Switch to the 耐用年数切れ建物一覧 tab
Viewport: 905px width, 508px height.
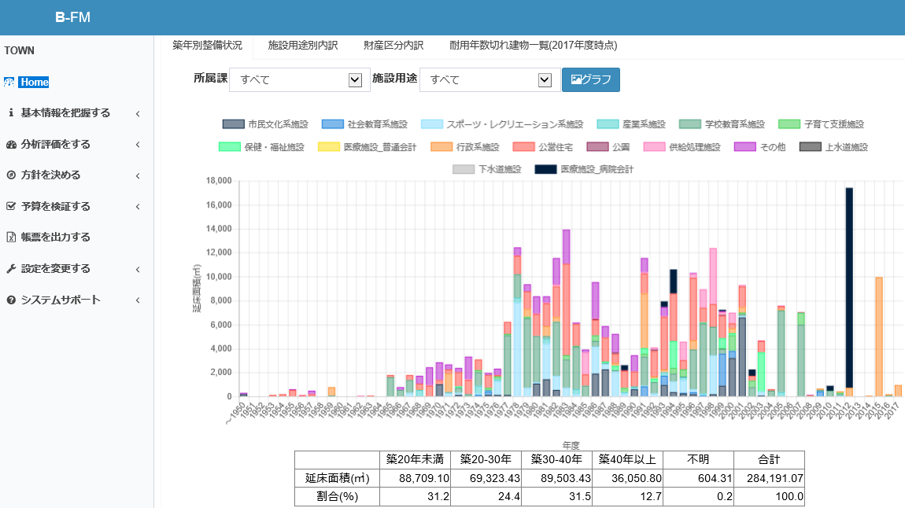point(533,46)
